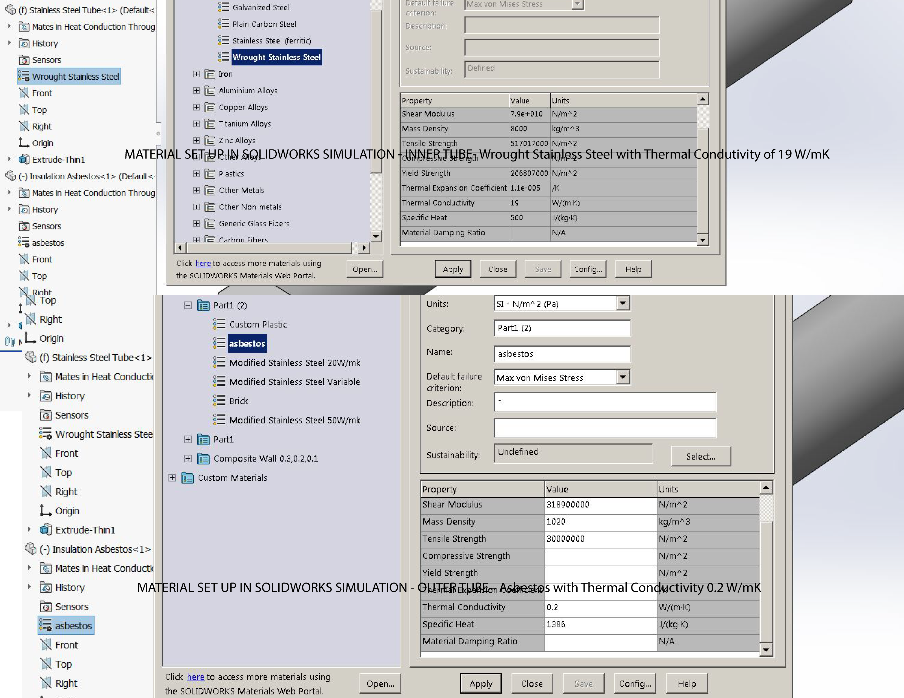The image size is (904, 698).
Task: Expand the Iron materials category
Action: (196, 74)
